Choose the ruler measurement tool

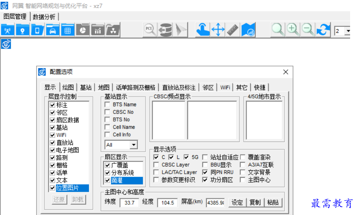click(x=233, y=30)
